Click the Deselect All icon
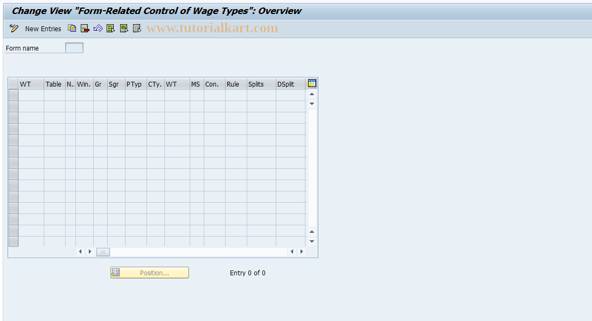 coord(137,28)
